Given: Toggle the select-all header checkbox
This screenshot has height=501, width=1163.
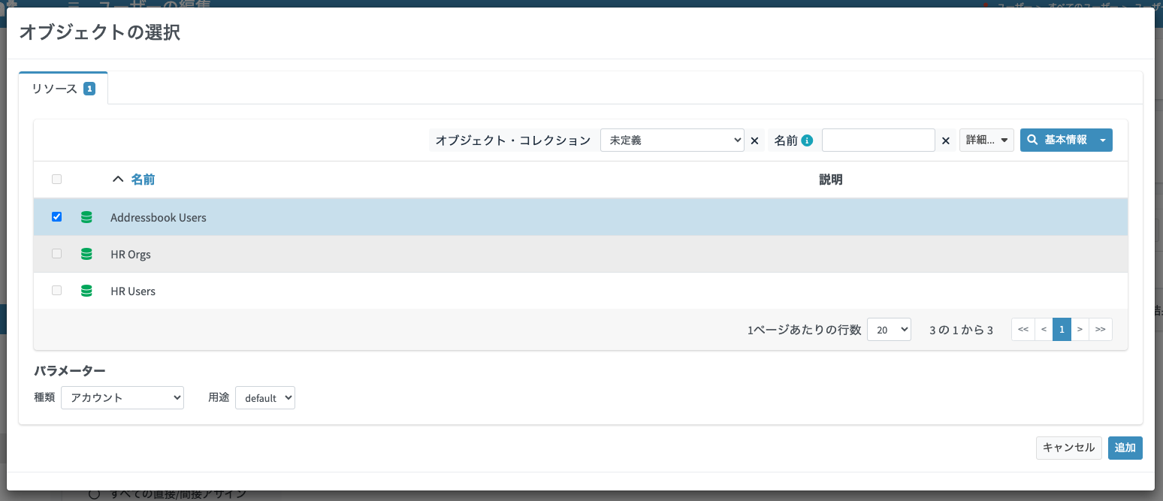Looking at the screenshot, I should 56,179.
